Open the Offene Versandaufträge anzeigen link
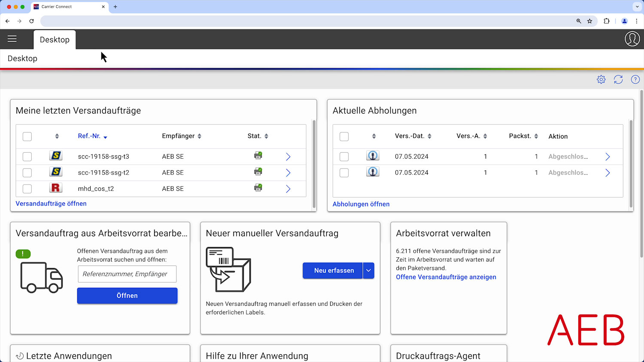Viewport: 644px width, 362px height. click(x=446, y=277)
